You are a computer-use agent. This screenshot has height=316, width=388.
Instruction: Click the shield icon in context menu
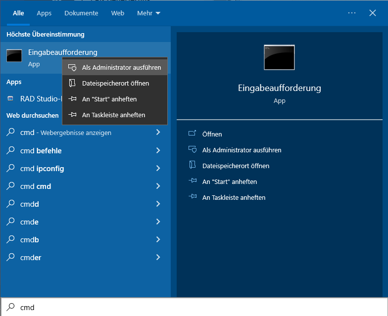pos(72,67)
